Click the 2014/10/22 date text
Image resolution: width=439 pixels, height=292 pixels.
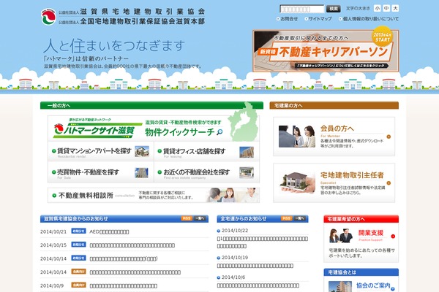click(x=235, y=231)
